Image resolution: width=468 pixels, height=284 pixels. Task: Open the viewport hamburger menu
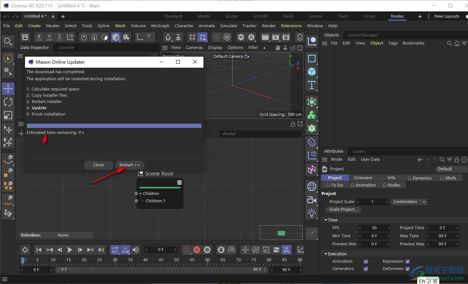coord(165,47)
